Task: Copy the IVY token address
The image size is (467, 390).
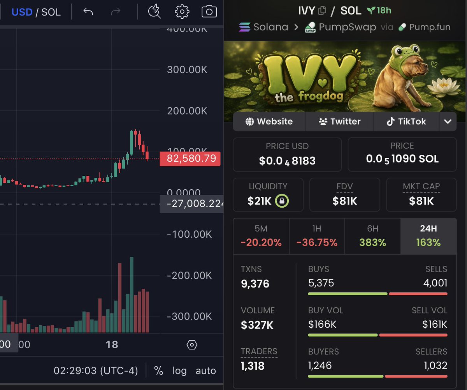Action: [322, 11]
